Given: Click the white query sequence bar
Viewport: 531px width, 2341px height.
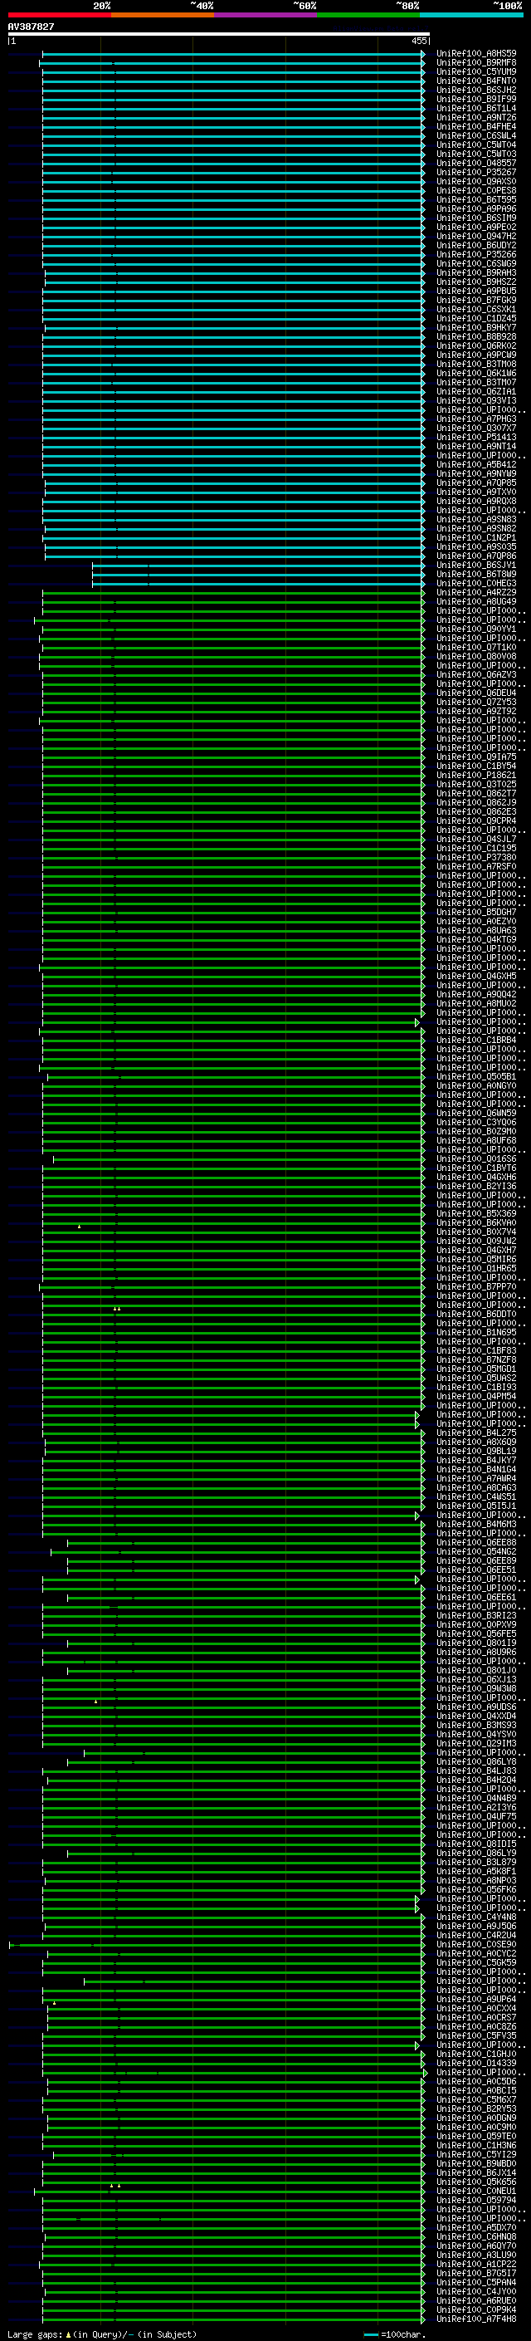Looking at the screenshot, I should point(218,35).
